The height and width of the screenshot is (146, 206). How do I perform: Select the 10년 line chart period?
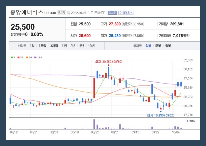(x=91, y=46)
